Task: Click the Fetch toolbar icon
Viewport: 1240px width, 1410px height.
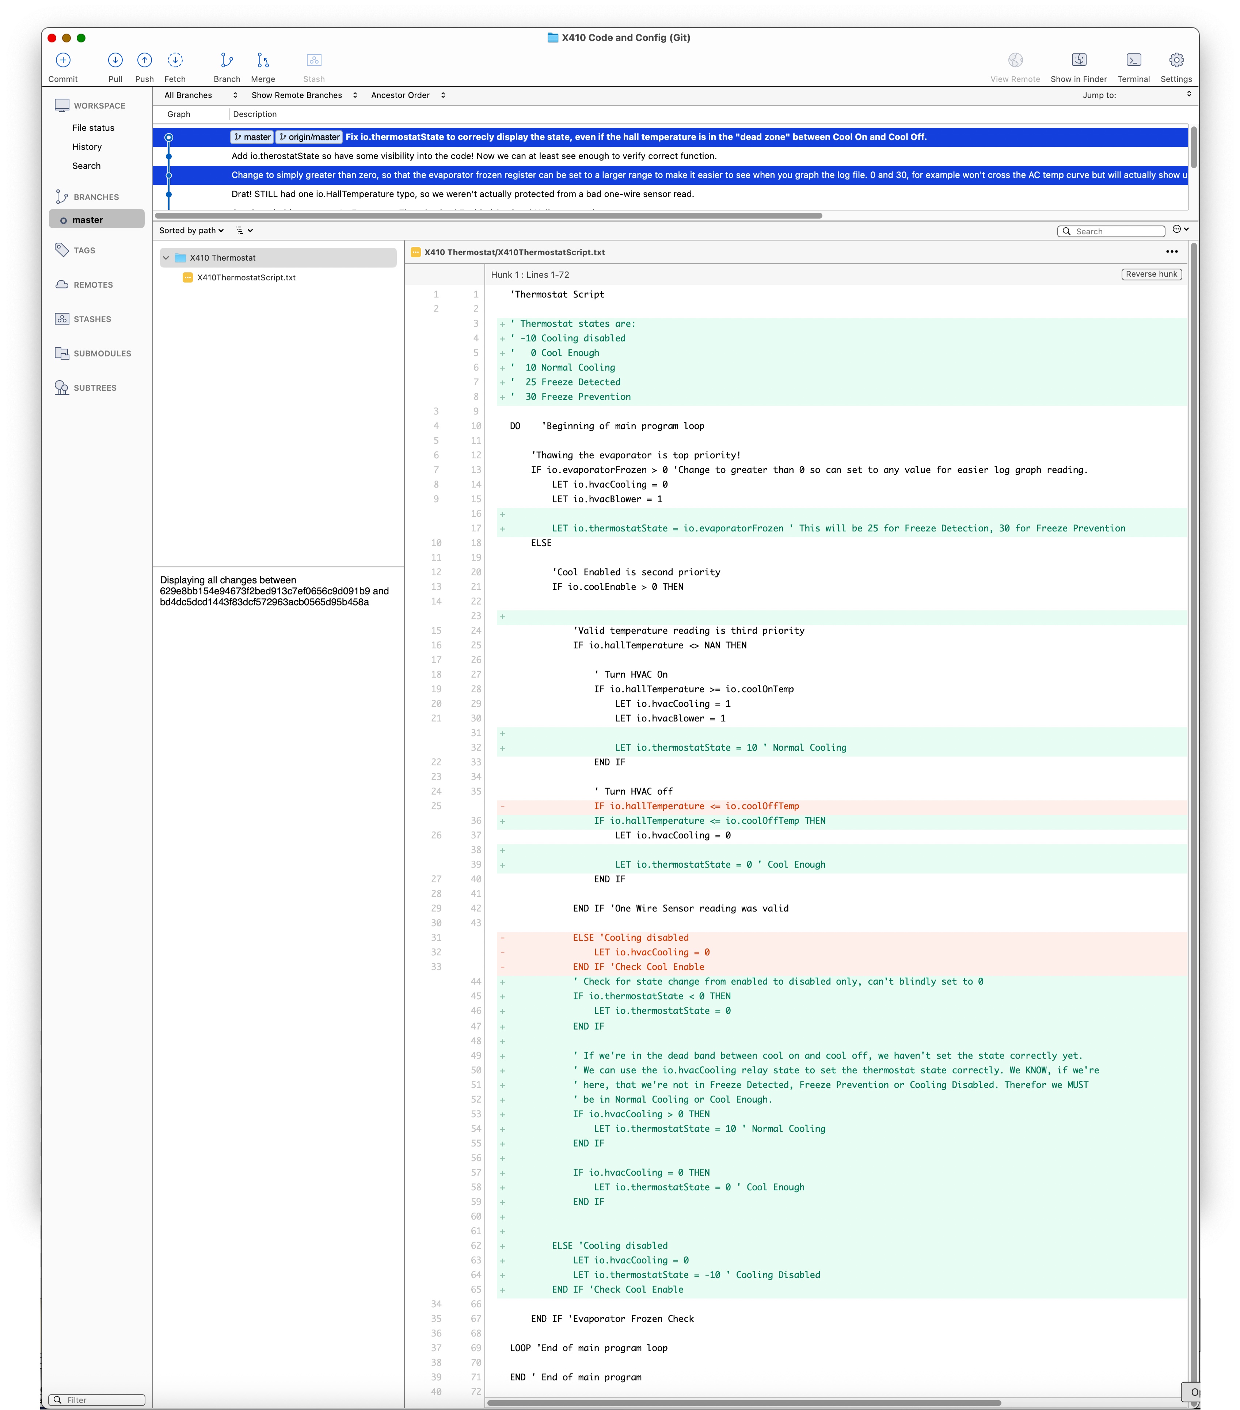Action: click(175, 60)
